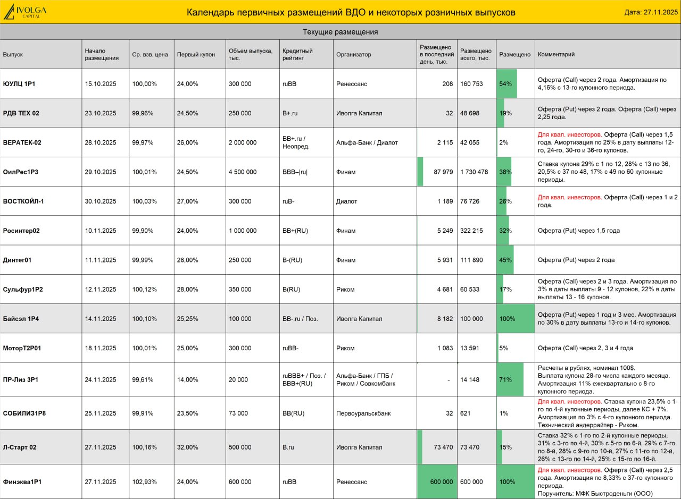This screenshot has height=499, width=681.
Task: Click total placed 1 730 478 for ОилРес1Р3
Action: click(x=474, y=172)
